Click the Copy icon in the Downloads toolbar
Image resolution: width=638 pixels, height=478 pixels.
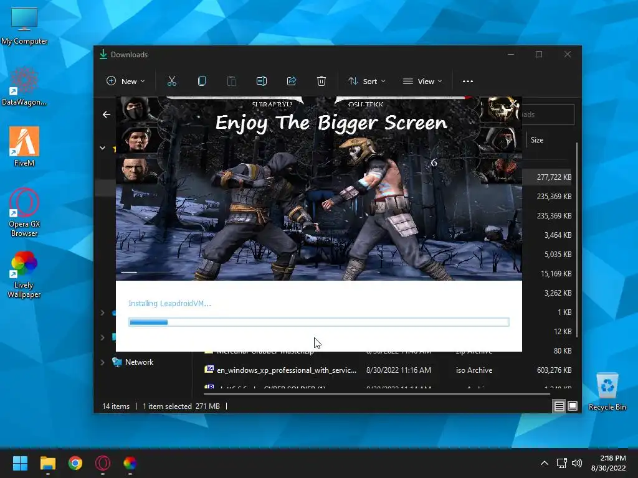pos(202,82)
